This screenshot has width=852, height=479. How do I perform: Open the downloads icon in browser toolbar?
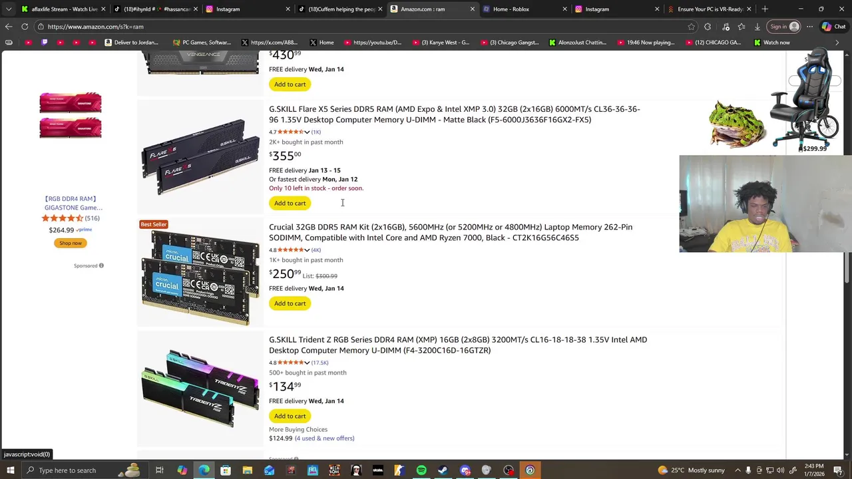pos(757,27)
